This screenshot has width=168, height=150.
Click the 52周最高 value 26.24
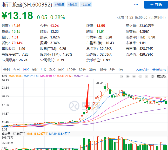click(x=23, y=60)
